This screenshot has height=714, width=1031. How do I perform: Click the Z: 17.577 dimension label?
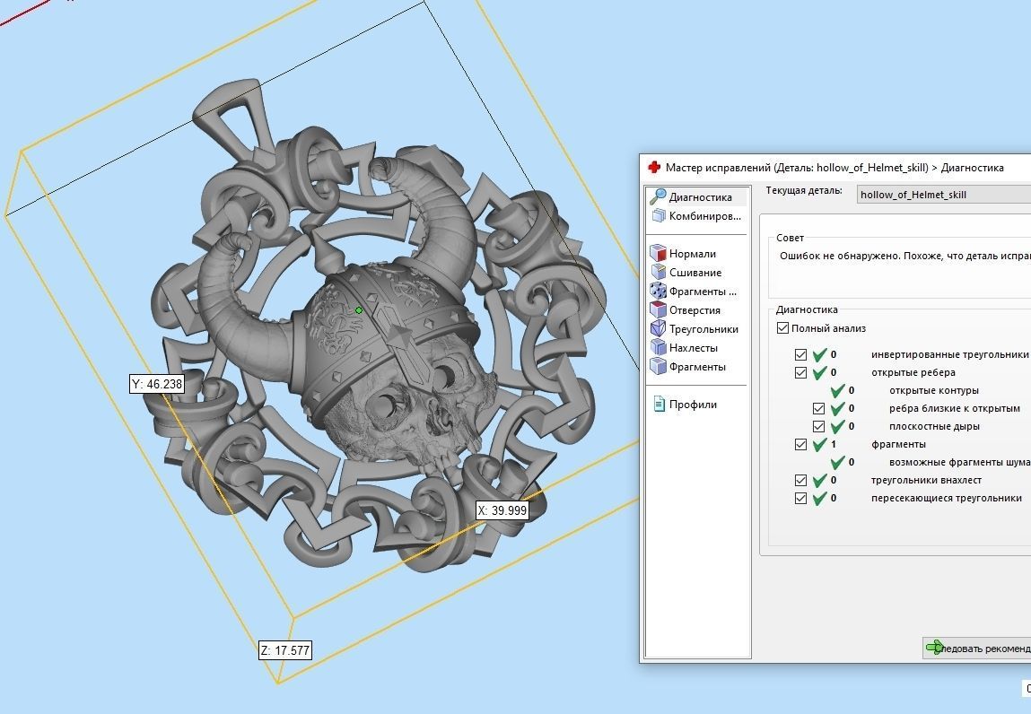pyautogui.click(x=284, y=650)
